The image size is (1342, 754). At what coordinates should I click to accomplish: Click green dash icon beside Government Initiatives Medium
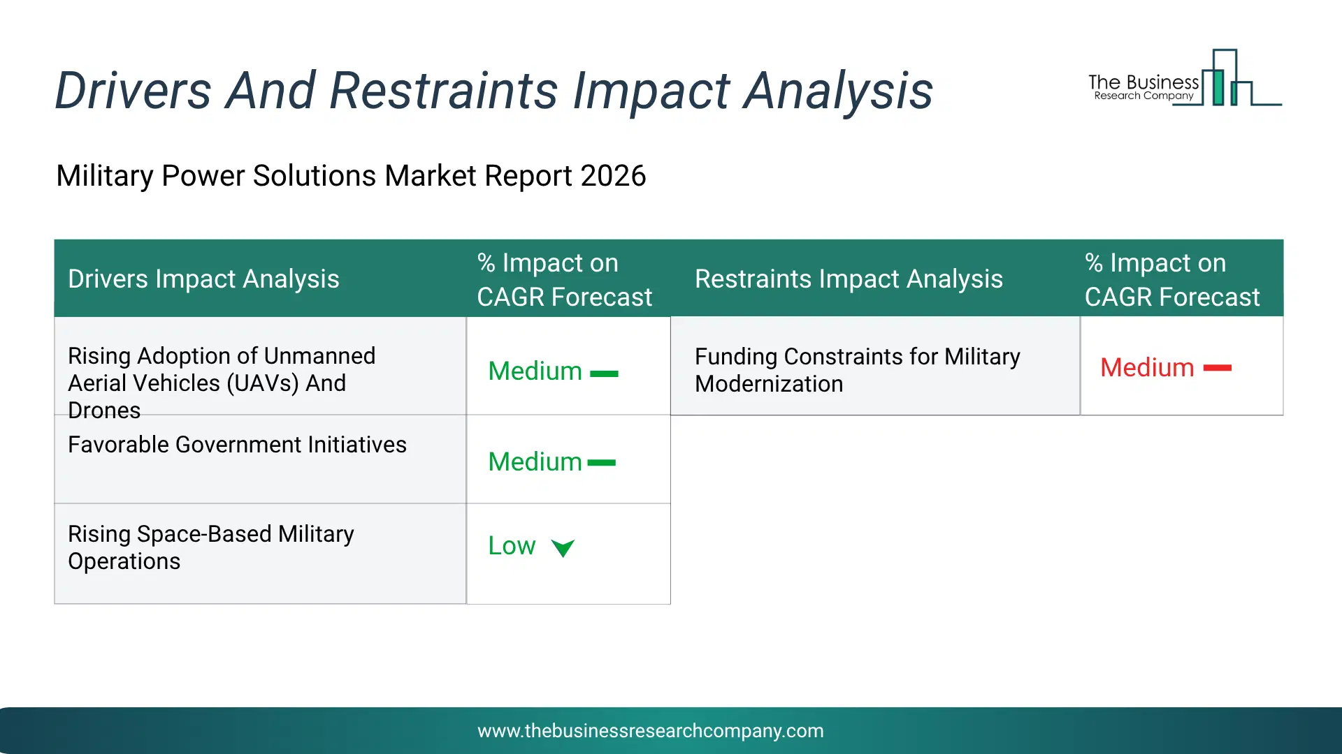click(602, 462)
